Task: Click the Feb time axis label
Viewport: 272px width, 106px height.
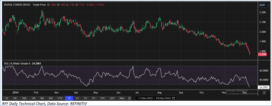Action: pyautogui.click(x=36, y=92)
